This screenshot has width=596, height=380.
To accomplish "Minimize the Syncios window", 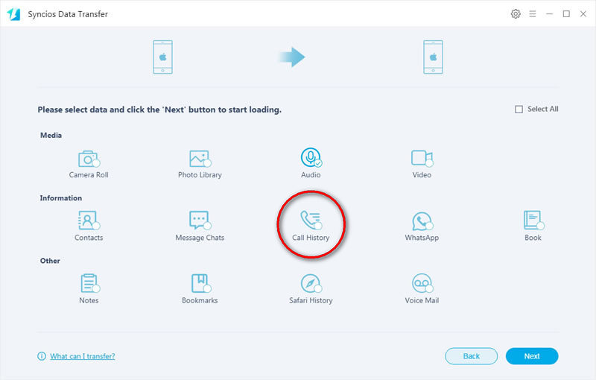I will [x=549, y=14].
